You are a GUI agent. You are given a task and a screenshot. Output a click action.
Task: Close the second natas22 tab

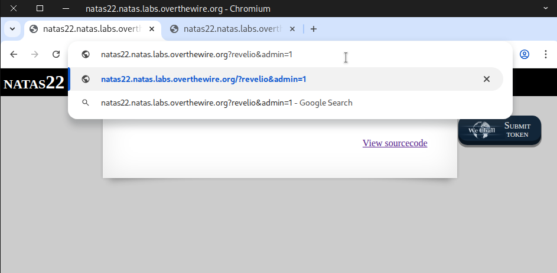[292, 29]
